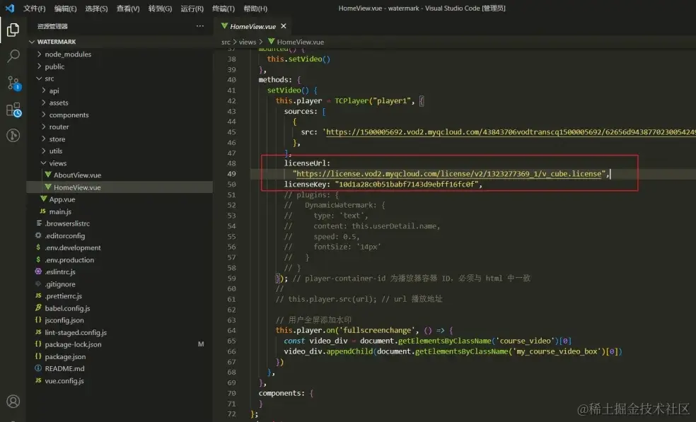Image resolution: width=696 pixels, height=422 pixels.
Task: Open the 终端(T) menu
Action: (x=224, y=8)
